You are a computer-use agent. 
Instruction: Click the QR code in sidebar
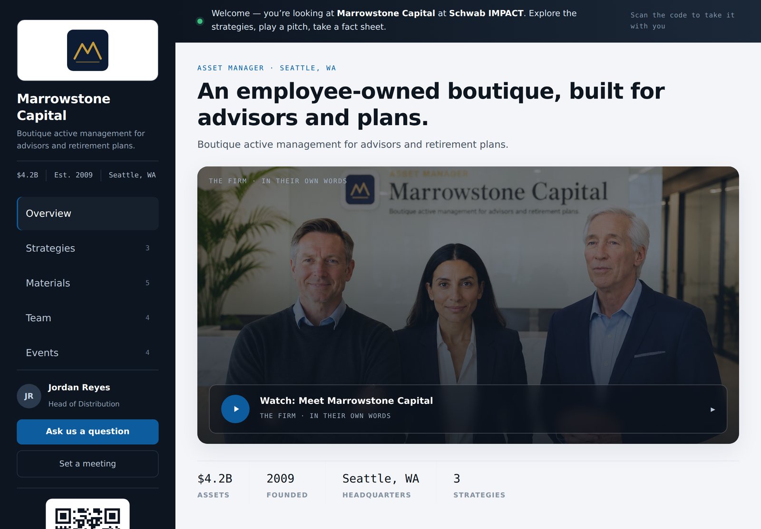[88, 516]
